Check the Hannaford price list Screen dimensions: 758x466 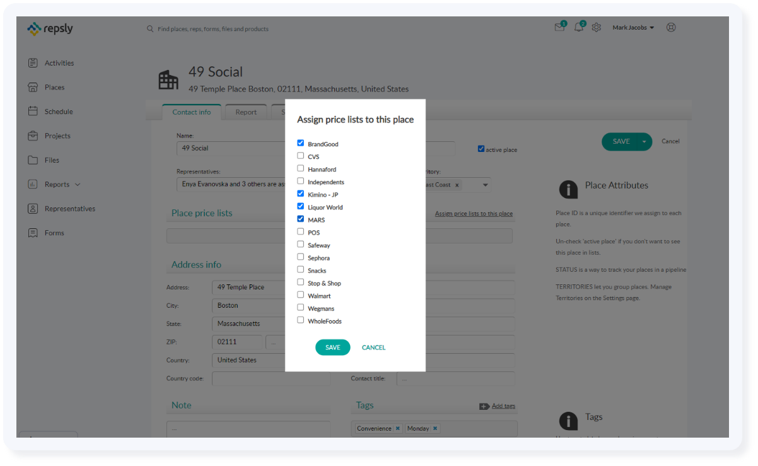coord(301,168)
